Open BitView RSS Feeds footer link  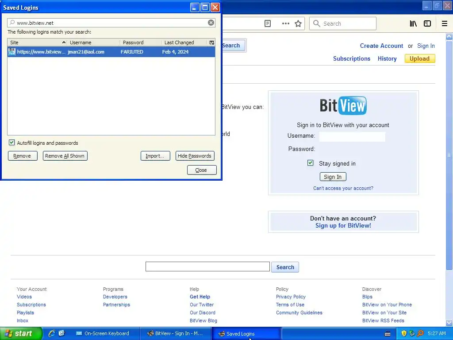click(x=383, y=321)
